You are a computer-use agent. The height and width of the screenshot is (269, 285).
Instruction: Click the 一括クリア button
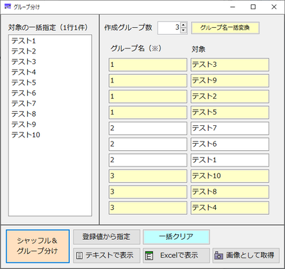tap(176, 237)
